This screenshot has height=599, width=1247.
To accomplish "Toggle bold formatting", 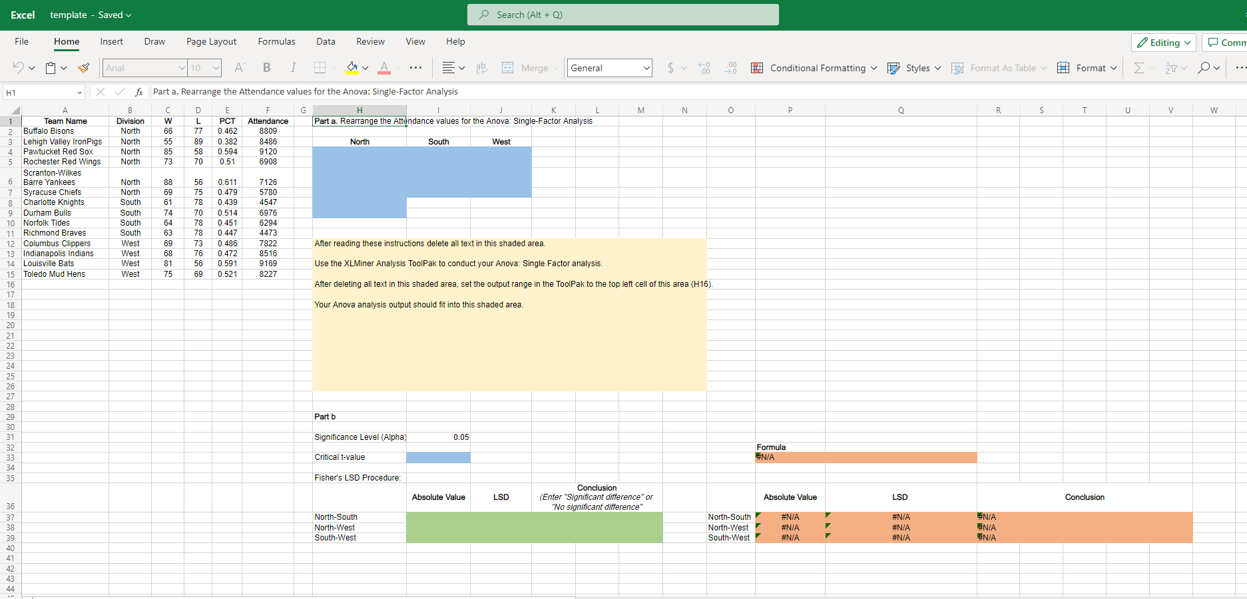I will 266,67.
